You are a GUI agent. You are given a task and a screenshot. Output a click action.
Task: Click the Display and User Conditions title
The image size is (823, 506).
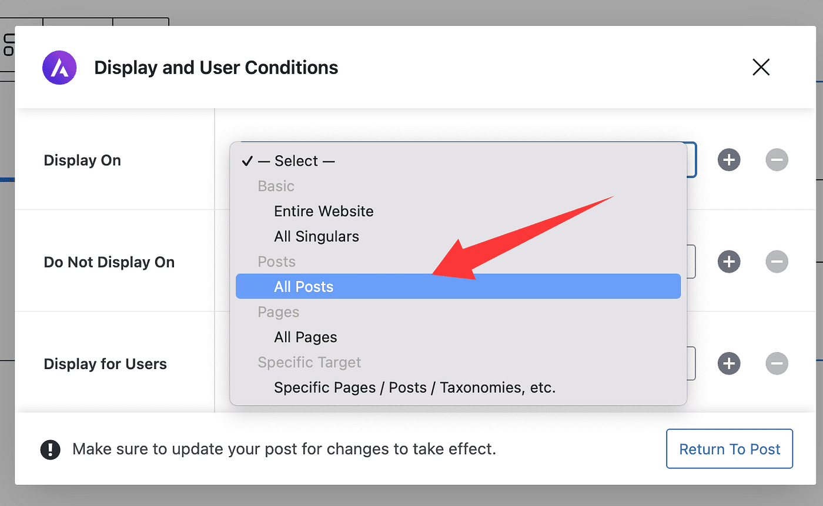tap(216, 68)
